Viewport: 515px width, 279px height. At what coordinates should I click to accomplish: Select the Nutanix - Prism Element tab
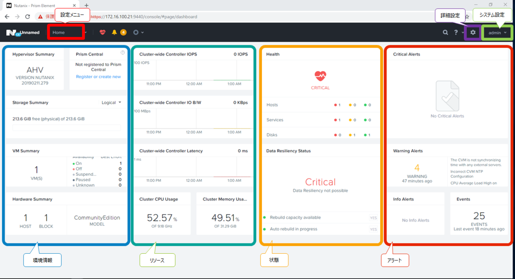coord(40,5)
